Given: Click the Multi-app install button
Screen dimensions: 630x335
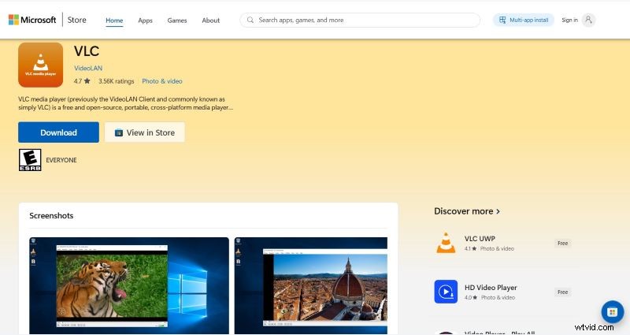Looking at the screenshot, I should (x=523, y=20).
